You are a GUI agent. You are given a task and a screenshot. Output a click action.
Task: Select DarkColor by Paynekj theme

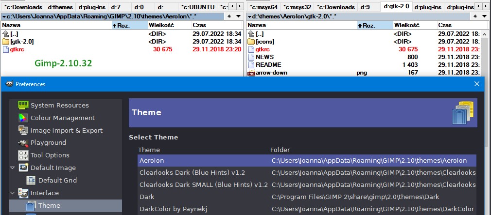click(x=307, y=209)
